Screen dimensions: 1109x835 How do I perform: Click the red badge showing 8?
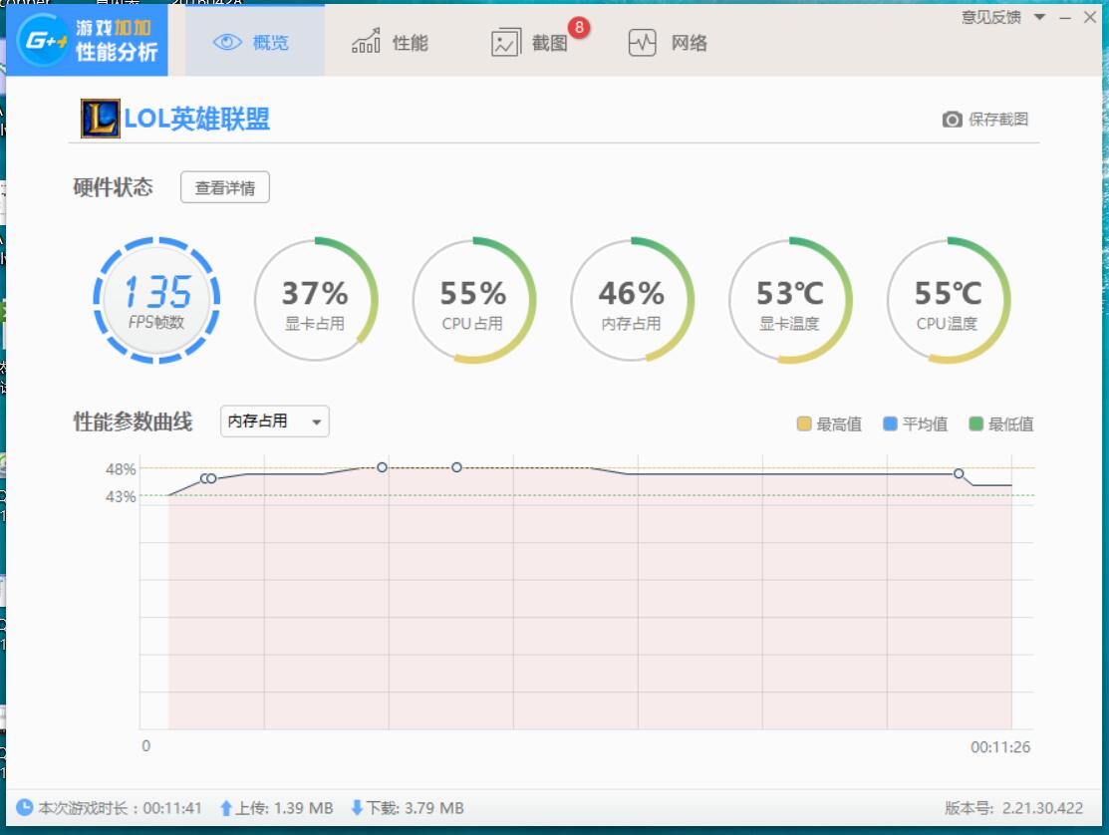click(579, 28)
